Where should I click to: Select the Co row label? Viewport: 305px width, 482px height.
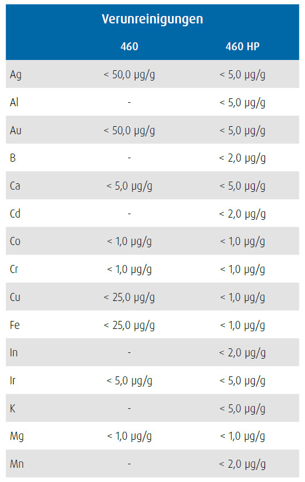coord(15,241)
